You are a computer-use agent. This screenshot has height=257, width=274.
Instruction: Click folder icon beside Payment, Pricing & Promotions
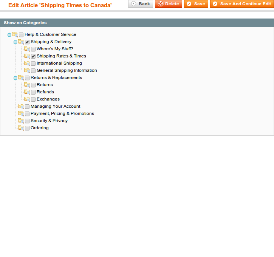click(21, 113)
